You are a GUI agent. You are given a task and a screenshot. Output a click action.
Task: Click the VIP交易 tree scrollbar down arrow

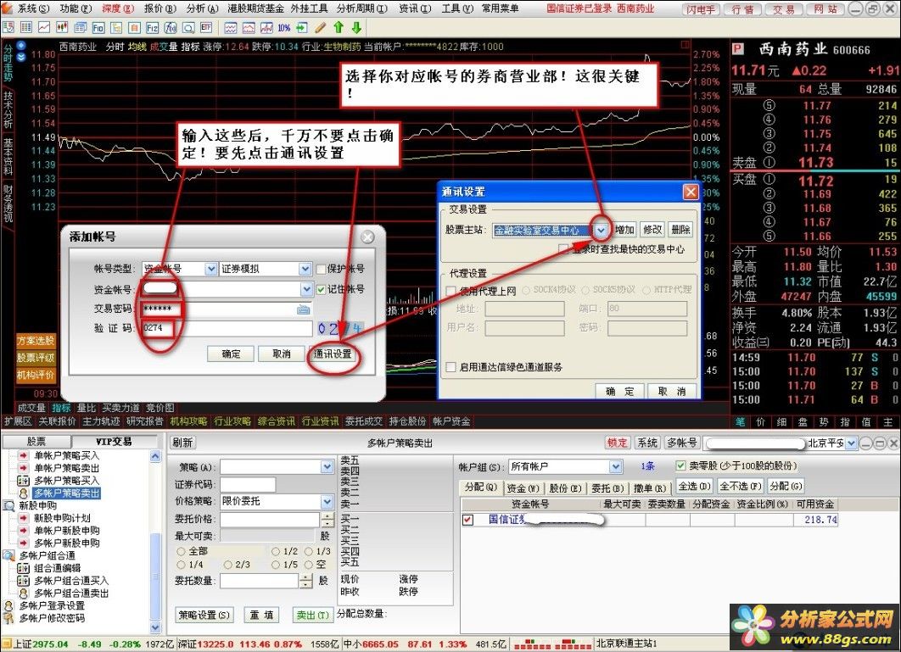[155, 627]
